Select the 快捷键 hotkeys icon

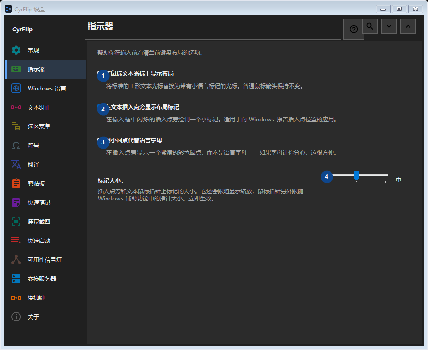[16, 298]
